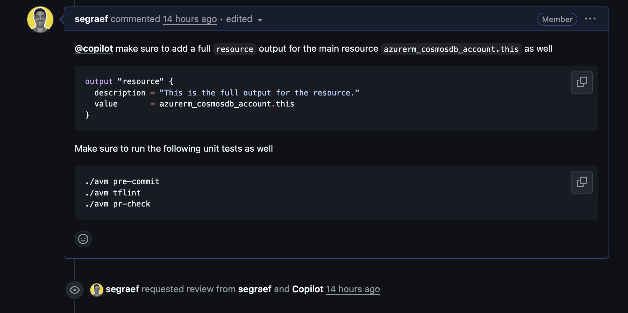This screenshot has height=313, width=628.
Task: Select the azurerm_cosmosdb_account.this inline code chip
Action: 451,49
